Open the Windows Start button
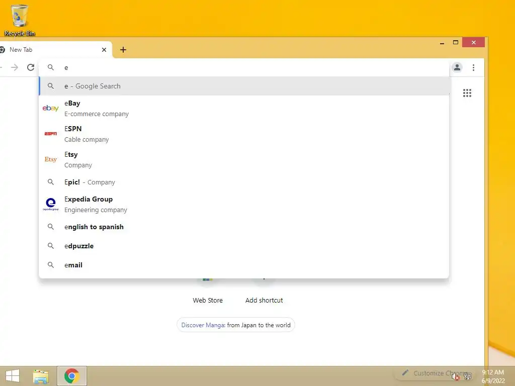515x386 pixels. click(13, 376)
